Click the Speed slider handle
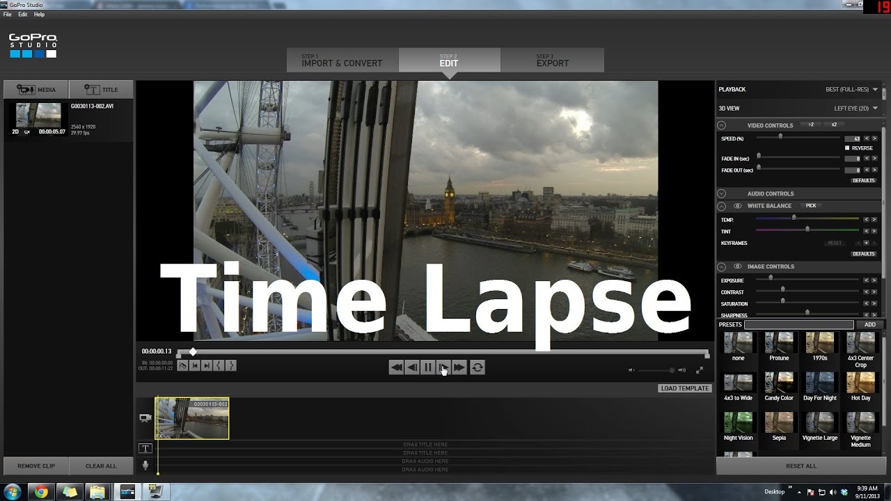 780,136
